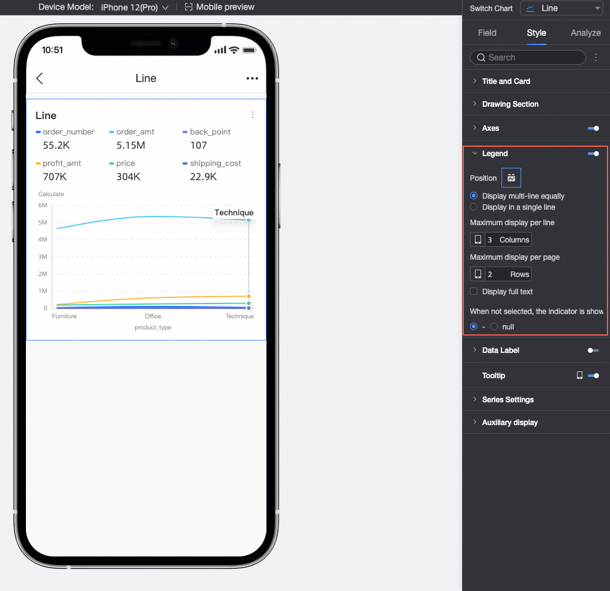Click the Furniture axis label
Screen dimensions: 610x591
point(64,316)
